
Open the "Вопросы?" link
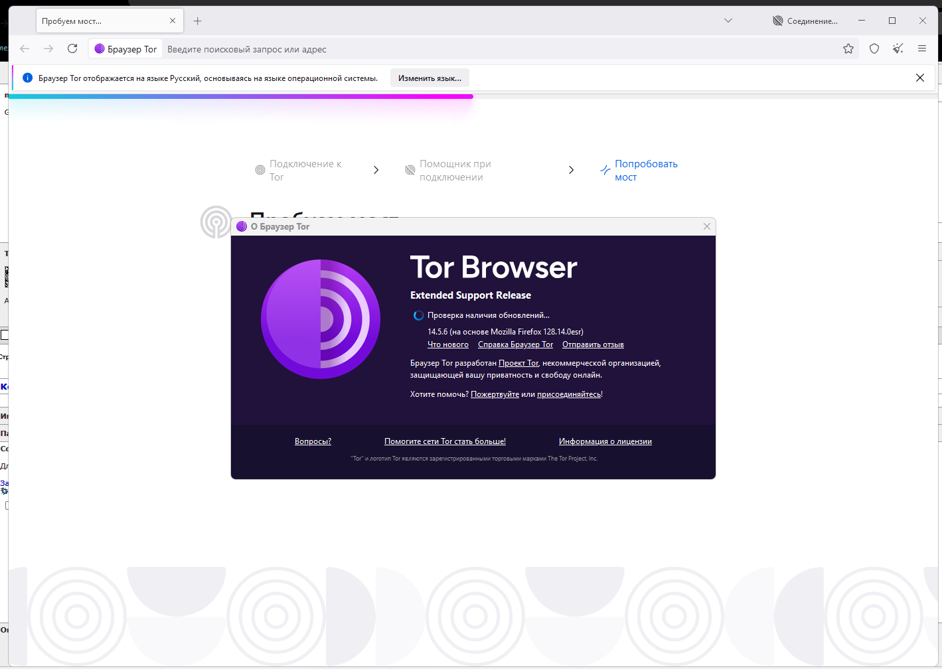click(313, 441)
